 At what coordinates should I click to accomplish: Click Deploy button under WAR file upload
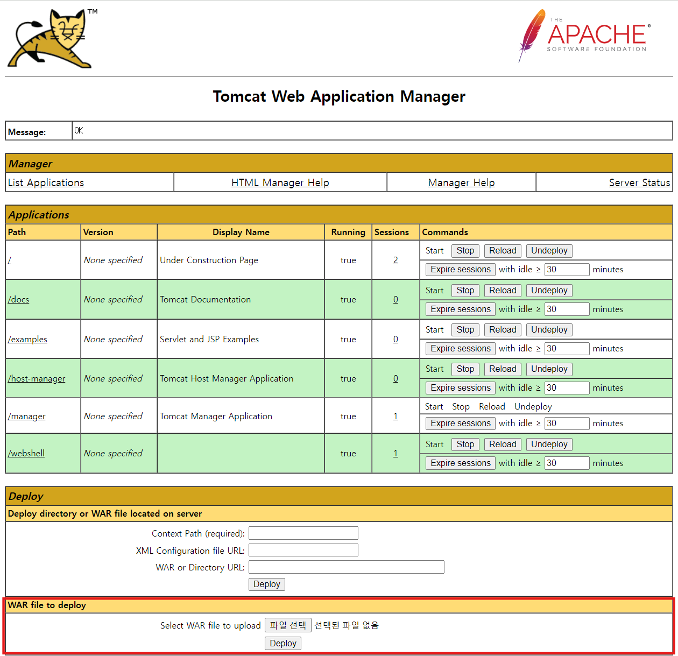click(x=283, y=644)
